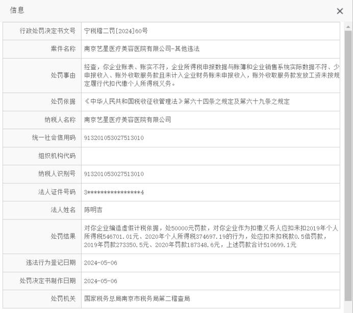Viewport: 353px width, 313px height.
Task: Click the 违法行为登记日期 date value
Action: pos(100,263)
